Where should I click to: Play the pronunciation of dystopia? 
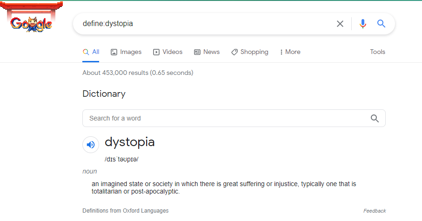pos(91,145)
